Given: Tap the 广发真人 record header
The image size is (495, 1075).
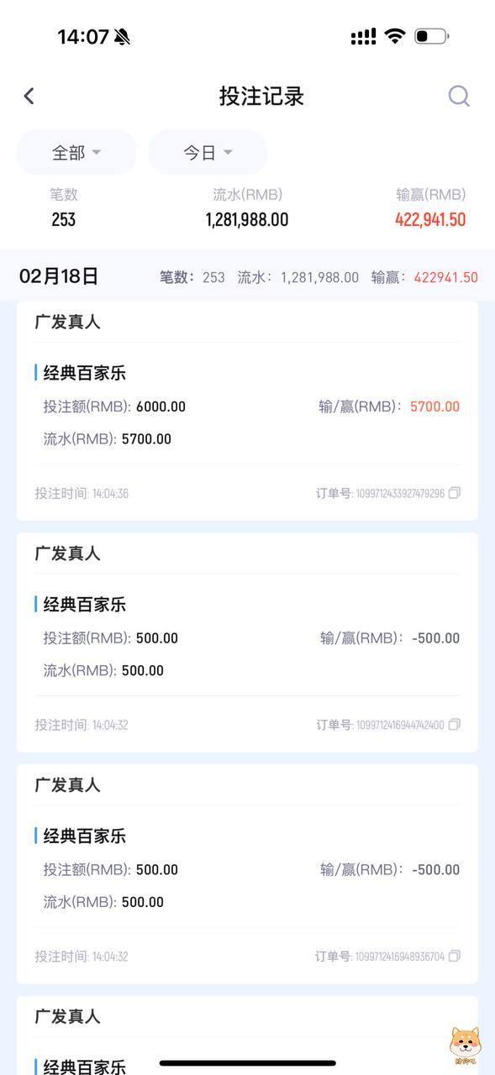Looking at the screenshot, I should (x=67, y=322).
